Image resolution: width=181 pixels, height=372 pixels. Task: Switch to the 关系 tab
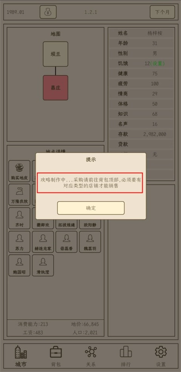pyautogui.click(x=91, y=356)
